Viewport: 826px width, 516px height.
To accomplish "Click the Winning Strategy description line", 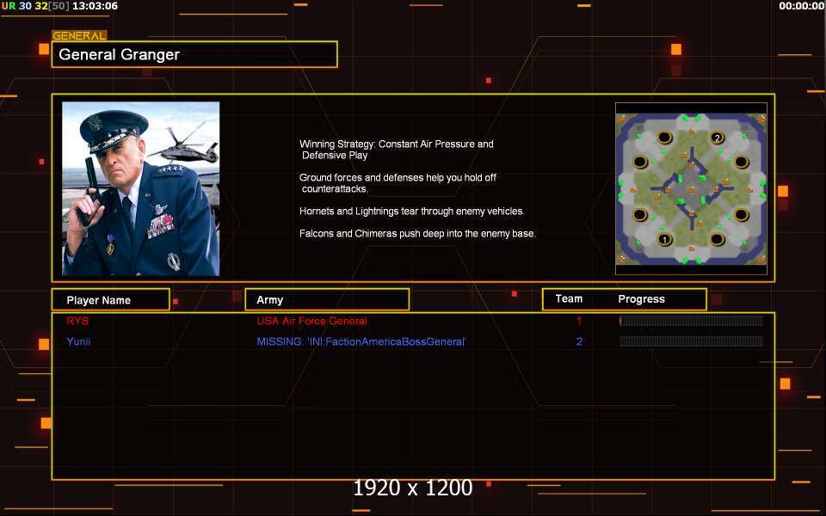I will (397, 150).
